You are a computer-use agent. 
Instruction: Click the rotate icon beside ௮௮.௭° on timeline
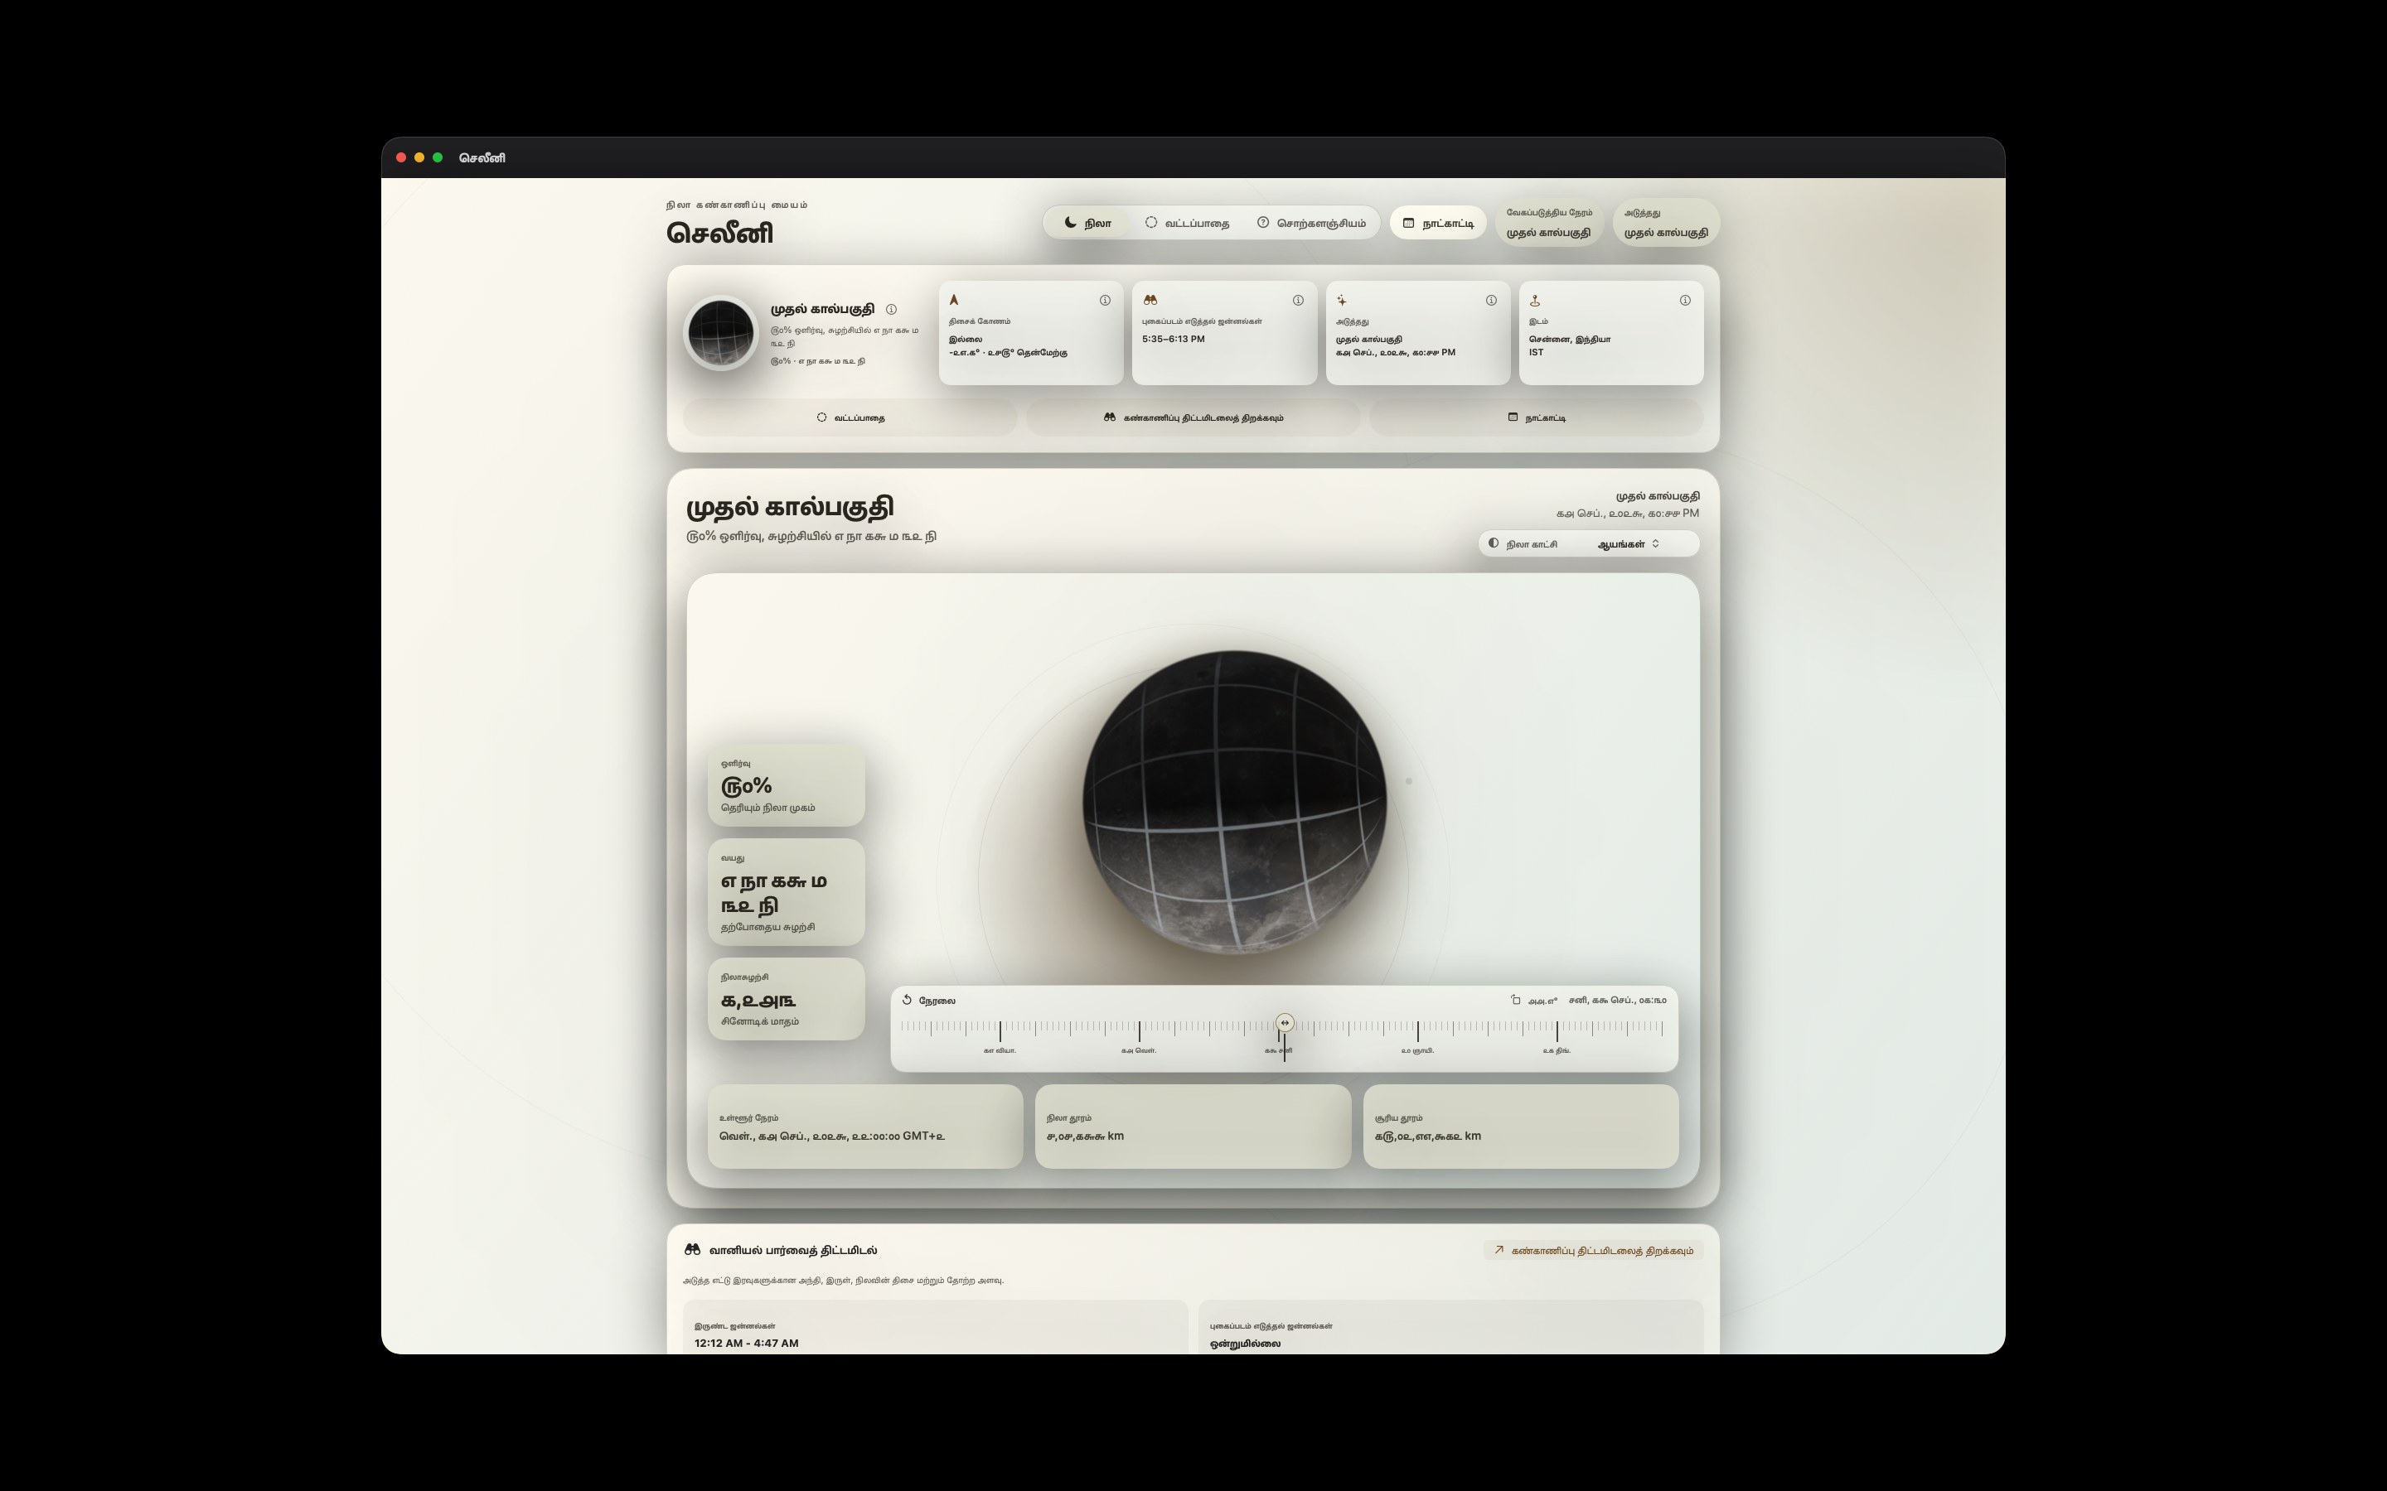click(1516, 1000)
